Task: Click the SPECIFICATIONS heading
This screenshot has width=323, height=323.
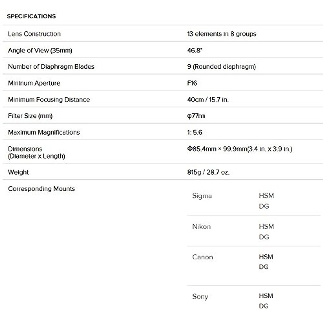Action: coord(31,16)
